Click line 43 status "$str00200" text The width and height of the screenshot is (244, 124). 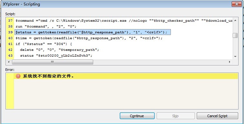tap(56, 56)
